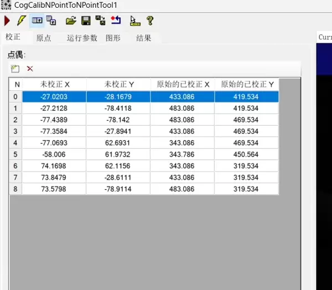Switch to the 校正 tab
The height and width of the screenshot is (290, 332).
13,37
